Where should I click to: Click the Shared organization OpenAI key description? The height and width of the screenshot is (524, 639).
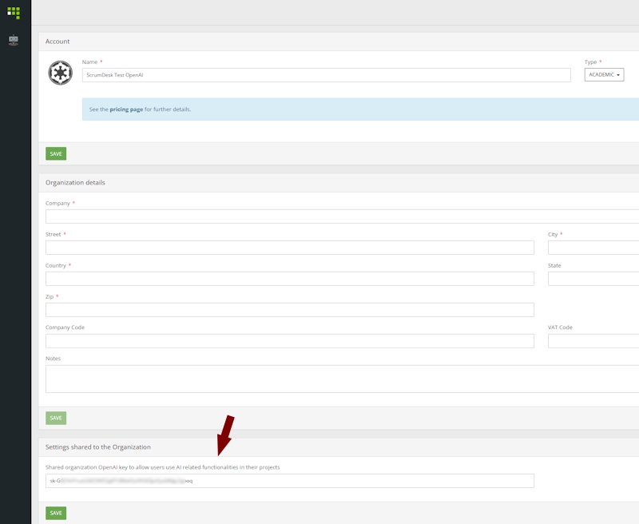pos(163,467)
